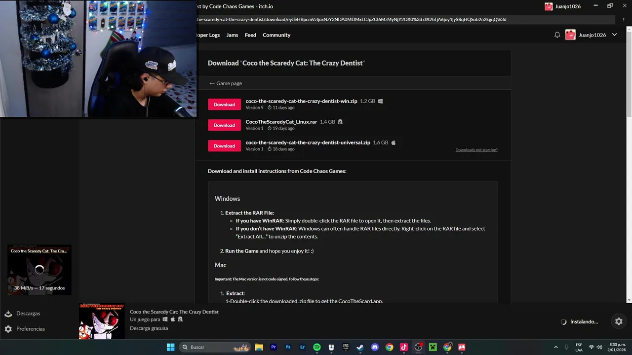Open Minecraft creeper icon in the taskbar
This screenshot has width=632, height=355.
pos(433,347)
